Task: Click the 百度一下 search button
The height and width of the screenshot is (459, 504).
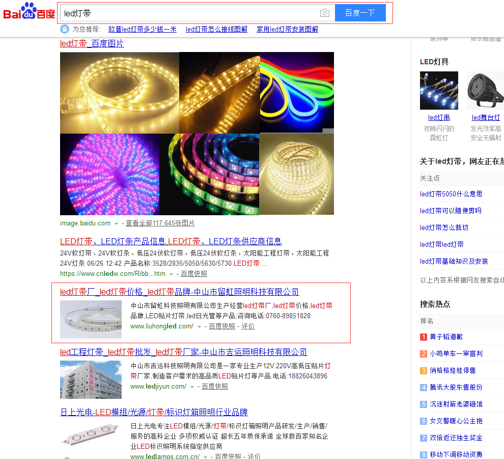Action: tap(360, 13)
